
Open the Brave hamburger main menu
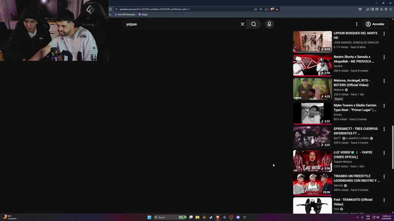[x=391, y=9]
